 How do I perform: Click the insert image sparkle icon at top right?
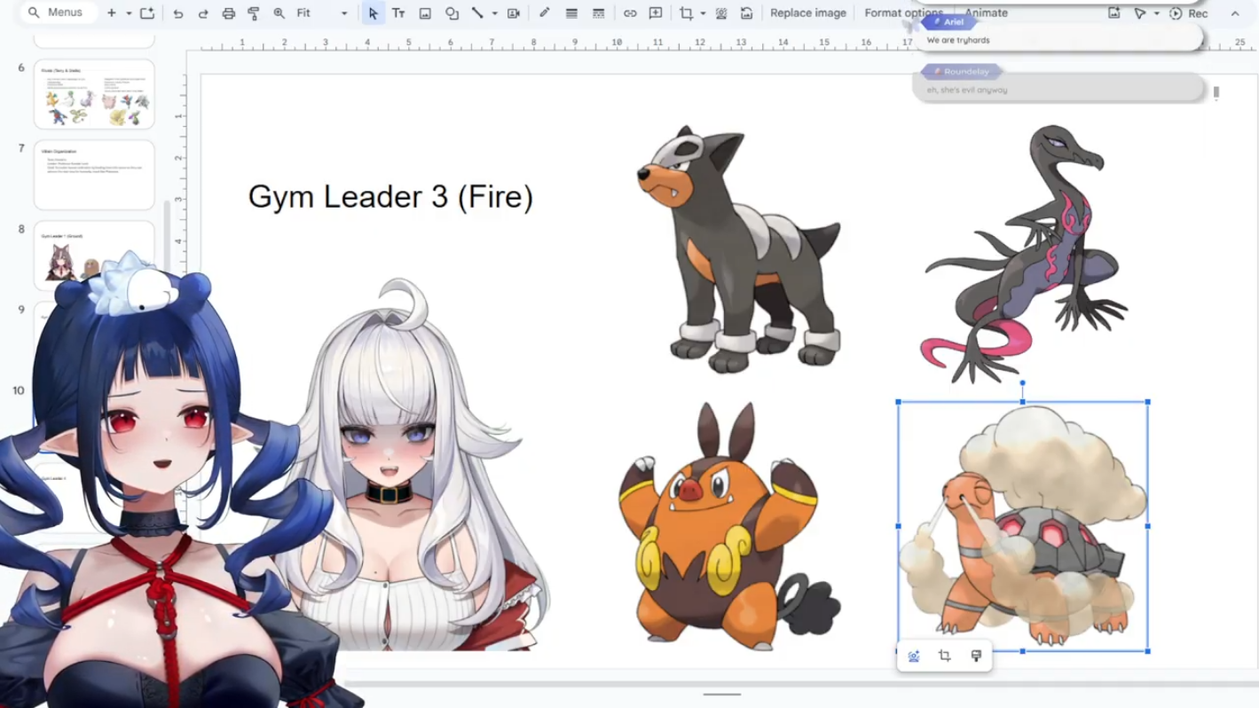click(1114, 13)
